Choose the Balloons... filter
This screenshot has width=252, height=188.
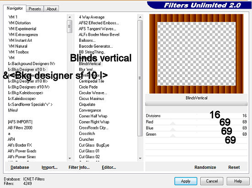[x=87, y=40]
